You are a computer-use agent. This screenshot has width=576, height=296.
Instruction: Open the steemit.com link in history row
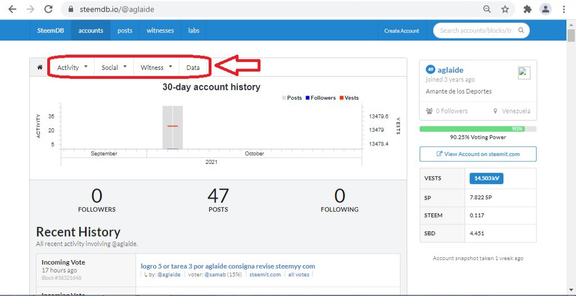(x=265, y=275)
